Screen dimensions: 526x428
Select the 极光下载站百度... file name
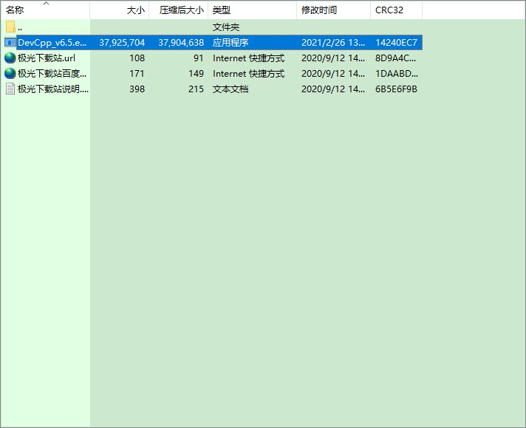[52, 73]
